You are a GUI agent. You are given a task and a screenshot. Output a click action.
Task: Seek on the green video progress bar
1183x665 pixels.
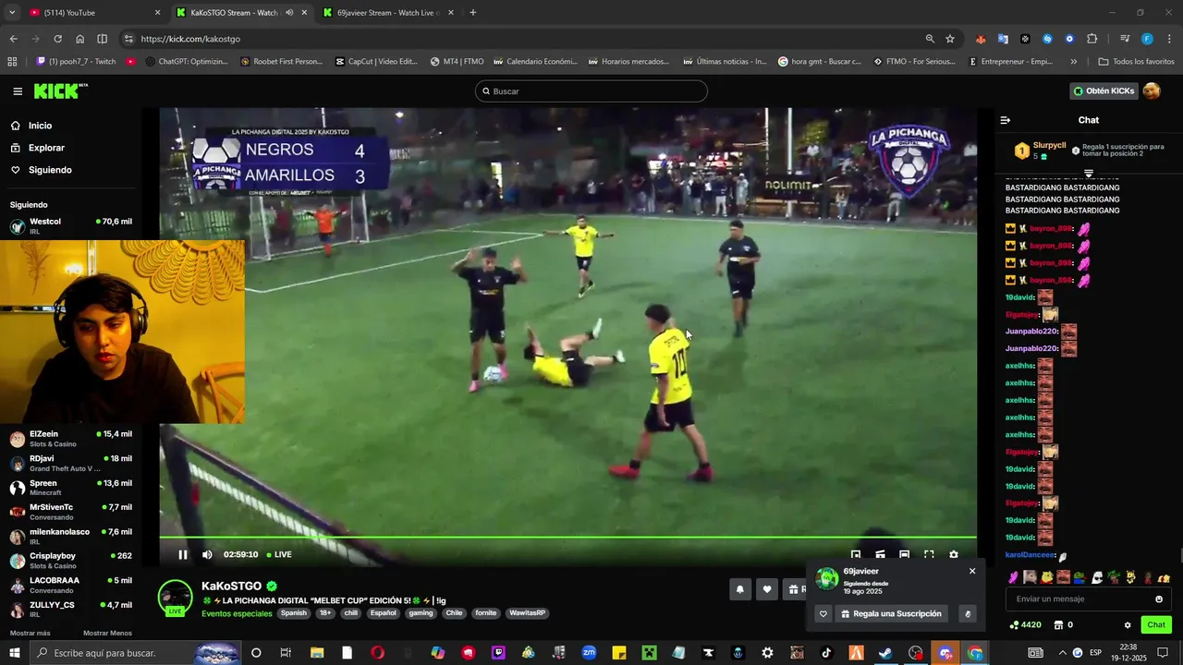pyautogui.click(x=567, y=538)
